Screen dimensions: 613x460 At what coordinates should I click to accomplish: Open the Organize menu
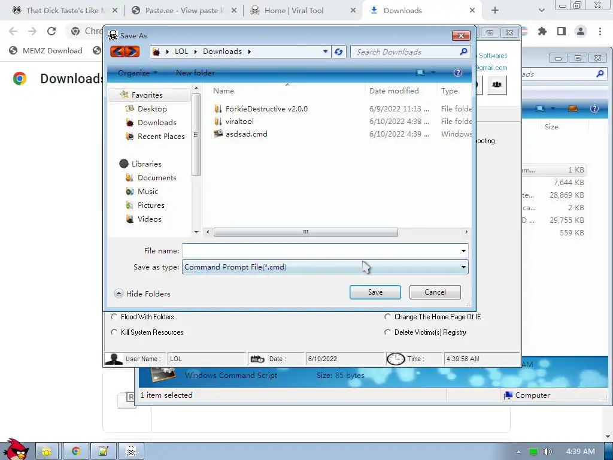click(x=137, y=72)
